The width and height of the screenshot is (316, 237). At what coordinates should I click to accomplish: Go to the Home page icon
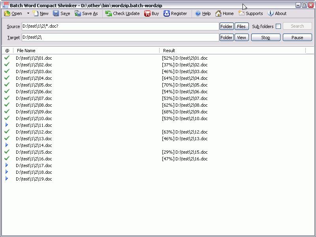pos(218,13)
